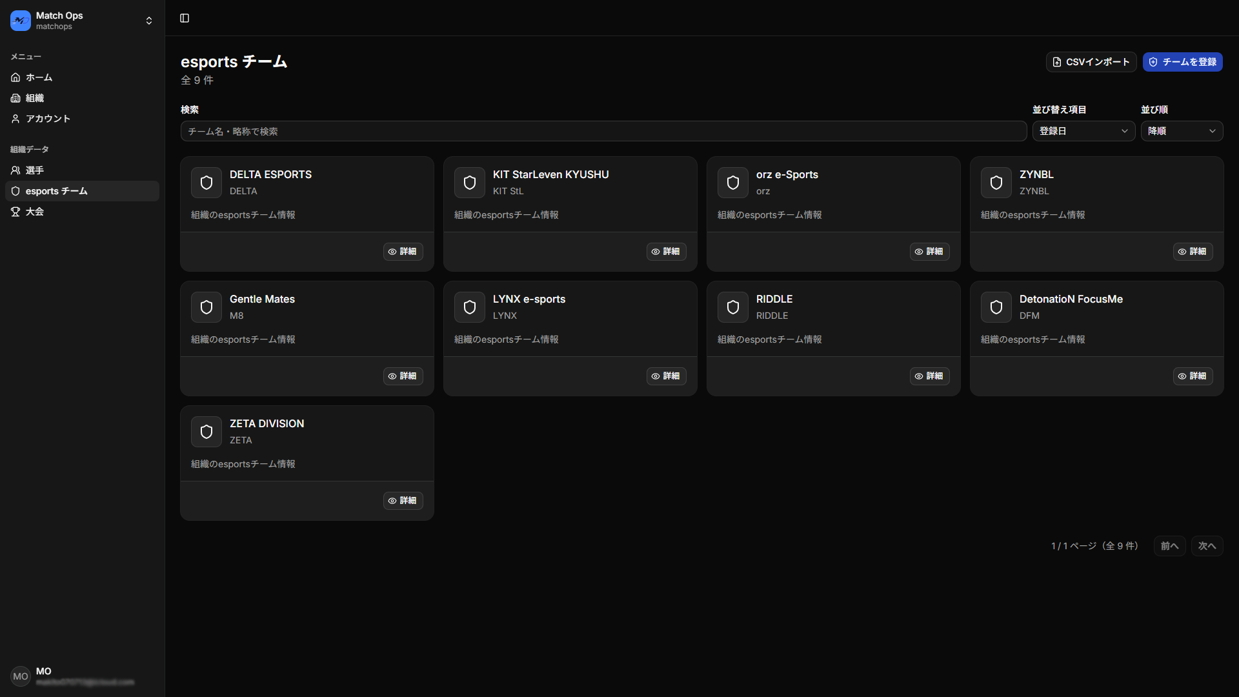Click the Match Ops logo icon
Screen dimensions: 1239x697
pos(21,21)
